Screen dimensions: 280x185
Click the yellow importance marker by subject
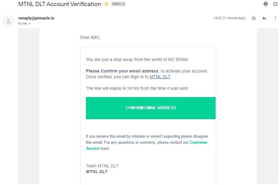click(x=106, y=4)
